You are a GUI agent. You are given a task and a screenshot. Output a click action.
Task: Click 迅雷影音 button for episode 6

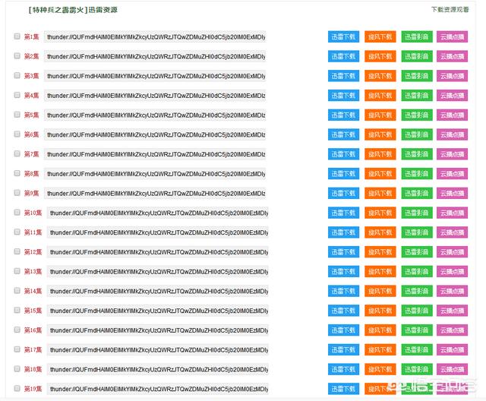click(416, 134)
